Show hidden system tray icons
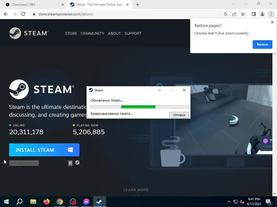Image resolution: width=277 pixels, height=207 pixels. pos(229,202)
